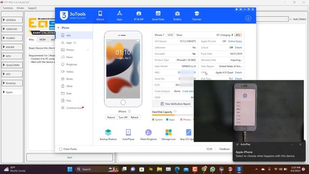Screen dimensions: 309x174
Task: Edit the iPhone device name icon
Action: click(x=129, y=111)
